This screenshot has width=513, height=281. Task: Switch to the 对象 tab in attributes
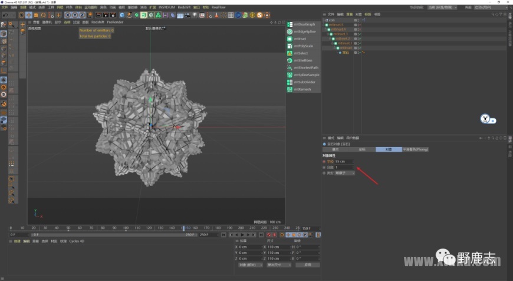389,149
